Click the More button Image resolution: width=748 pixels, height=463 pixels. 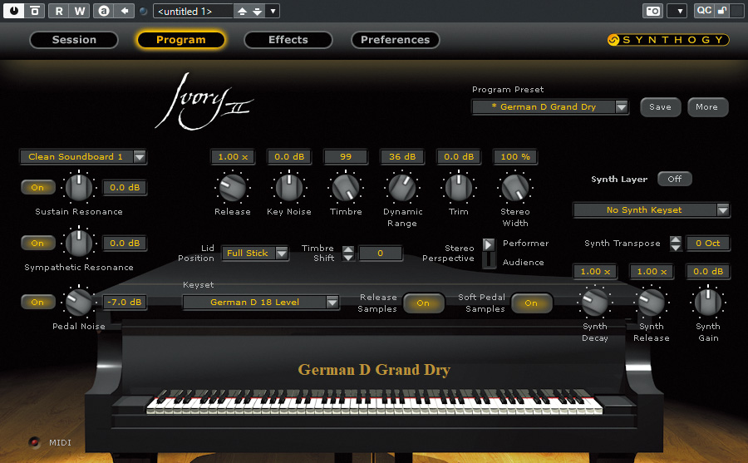[707, 107]
